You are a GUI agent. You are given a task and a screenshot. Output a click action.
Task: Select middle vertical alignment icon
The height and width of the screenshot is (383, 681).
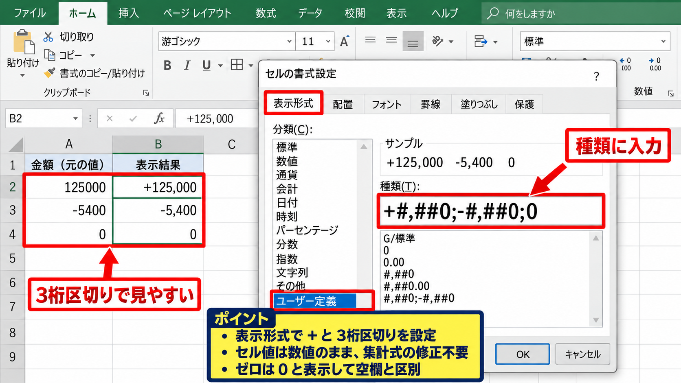click(391, 41)
